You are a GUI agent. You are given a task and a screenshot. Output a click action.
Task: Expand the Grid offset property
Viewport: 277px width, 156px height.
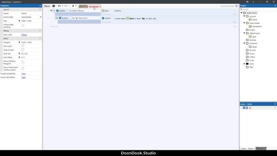19,57
